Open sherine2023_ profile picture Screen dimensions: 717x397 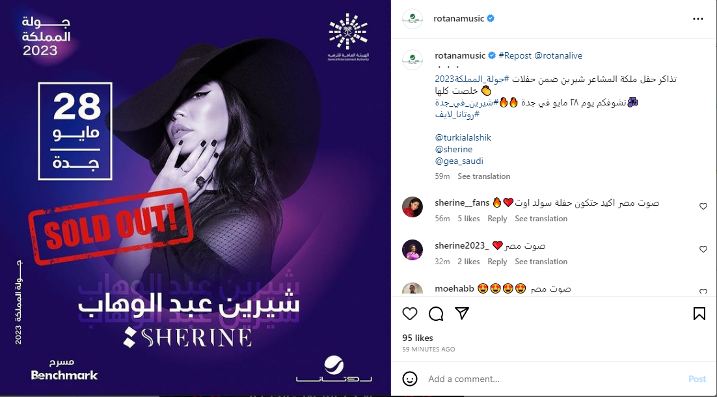[412, 250]
